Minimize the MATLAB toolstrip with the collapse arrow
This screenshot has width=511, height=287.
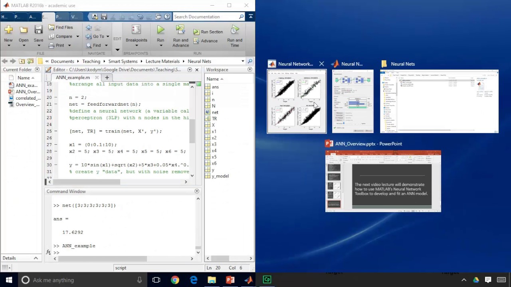pos(251,16)
